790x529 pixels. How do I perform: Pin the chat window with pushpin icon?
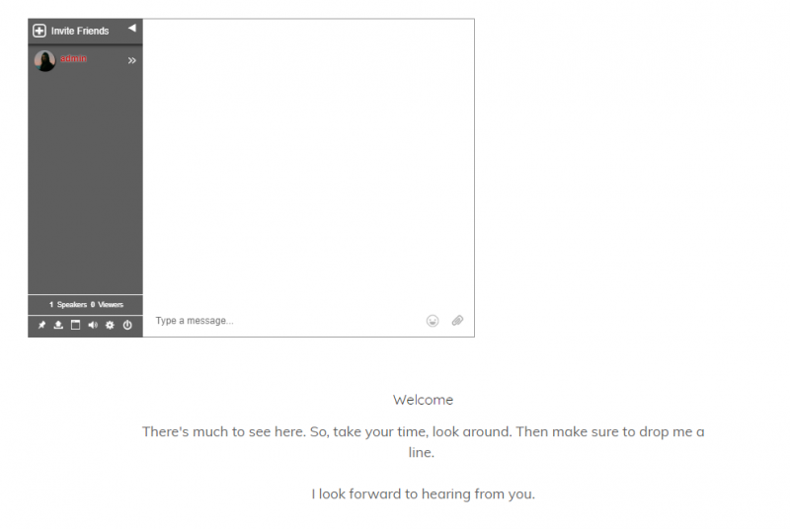[x=41, y=325]
